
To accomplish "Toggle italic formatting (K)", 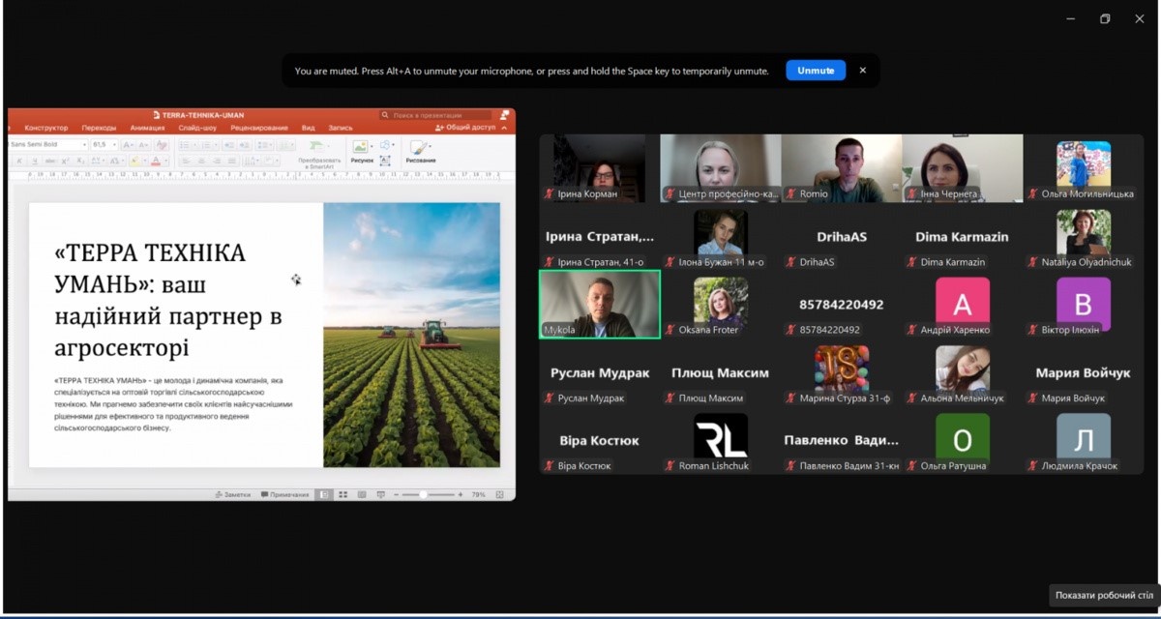I will 19,161.
